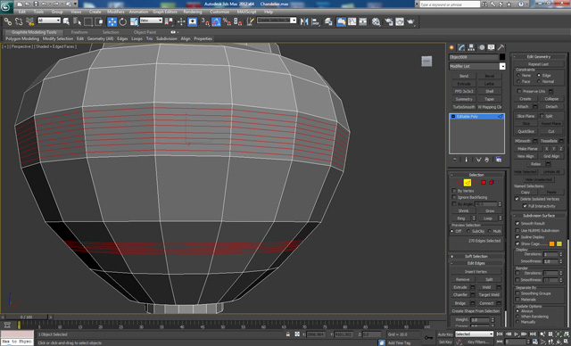This screenshot has height=346, width=571.
Task: Click the object name field Object008
Action: (474, 57)
